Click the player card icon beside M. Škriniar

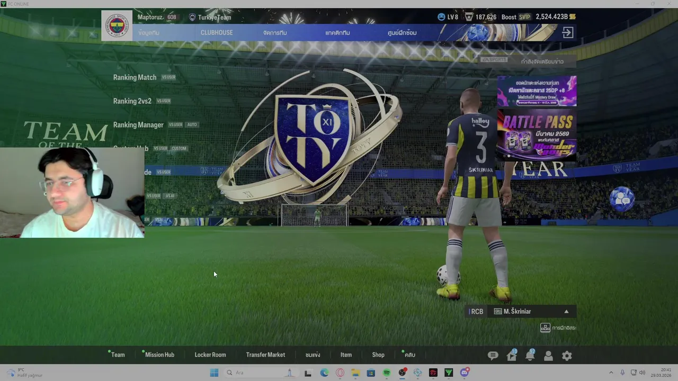[x=498, y=312]
